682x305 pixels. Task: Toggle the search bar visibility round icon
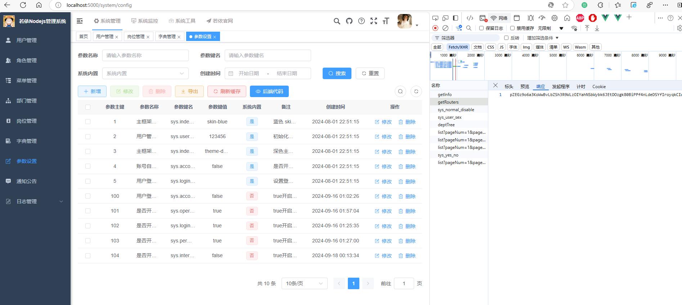tap(400, 91)
